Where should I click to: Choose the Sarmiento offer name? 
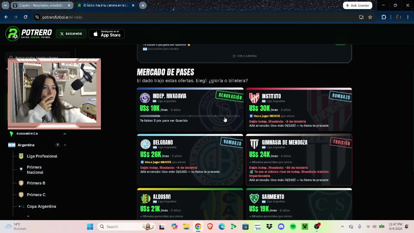[273, 197]
